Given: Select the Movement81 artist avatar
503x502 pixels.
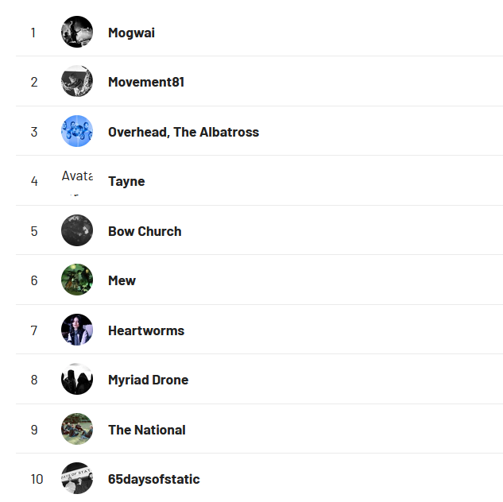Looking at the screenshot, I should [x=77, y=82].
